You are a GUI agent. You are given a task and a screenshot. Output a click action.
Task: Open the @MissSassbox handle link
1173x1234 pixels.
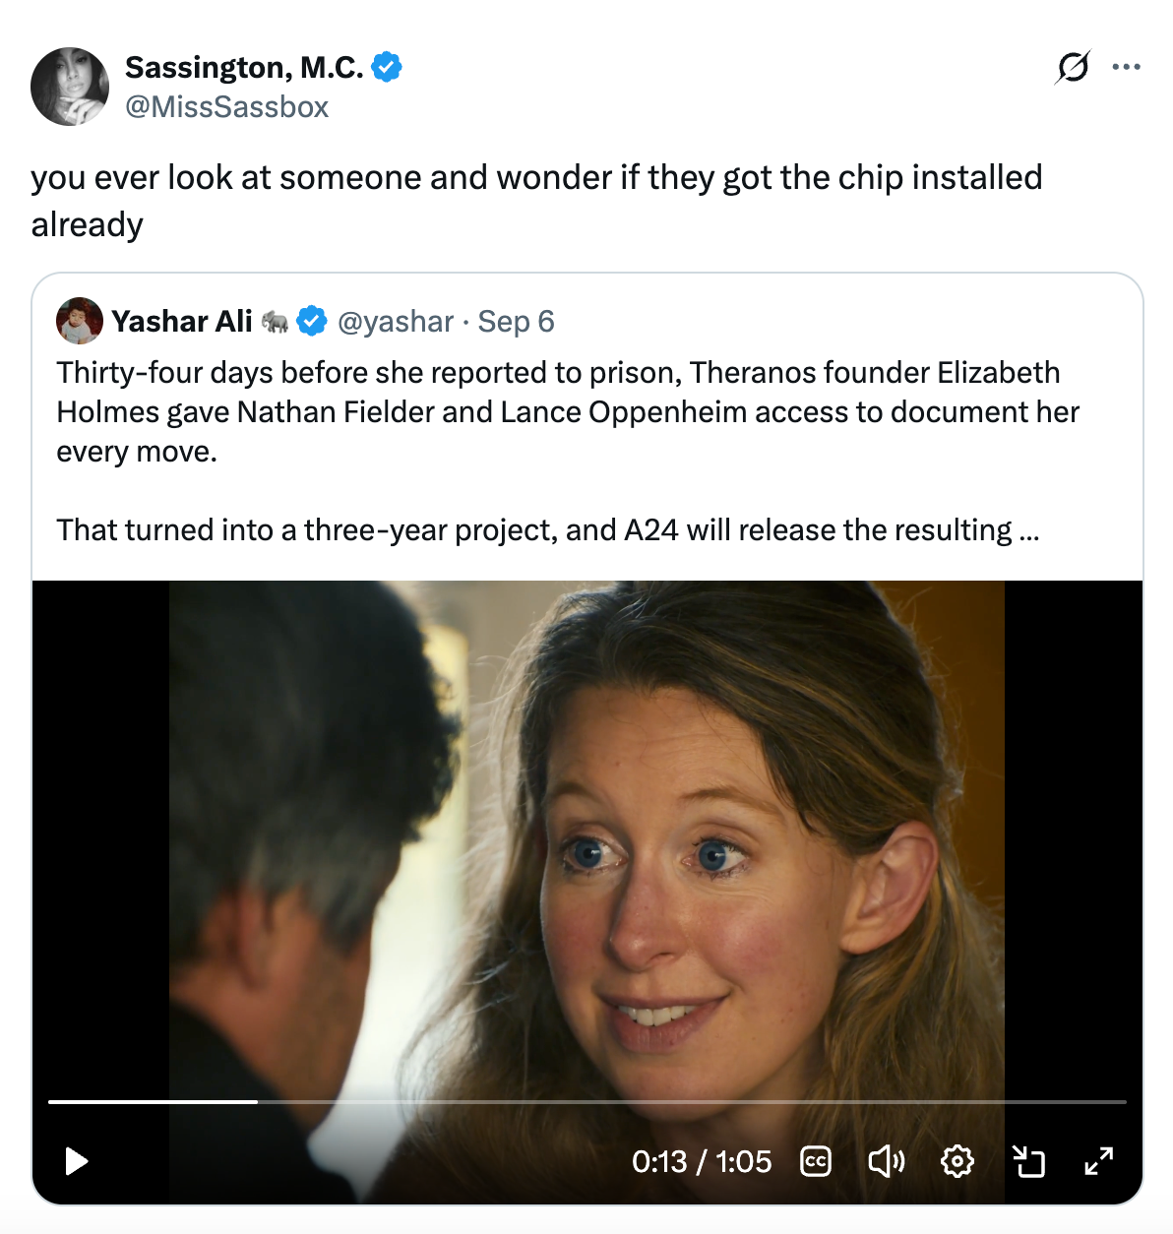click(226, 106)
